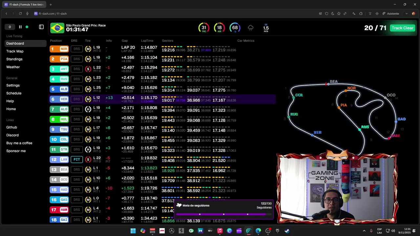This screenshot has height=236, width=420.
Task: Open the Discord link
Action: [12, 135]
